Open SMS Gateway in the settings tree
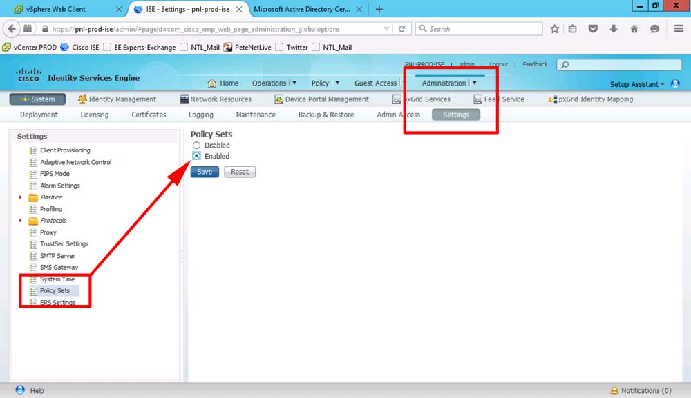This screenshot has width=691, height=398. [59, 268]
